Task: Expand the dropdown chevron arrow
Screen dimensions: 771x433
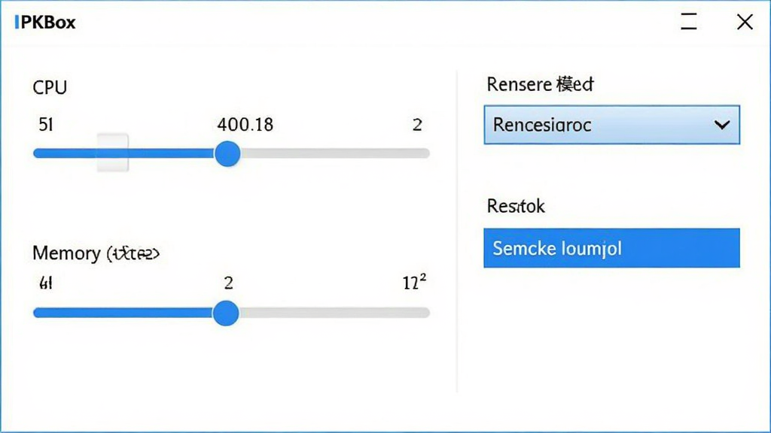Action: pyautogui.click(x=722, y=125)
